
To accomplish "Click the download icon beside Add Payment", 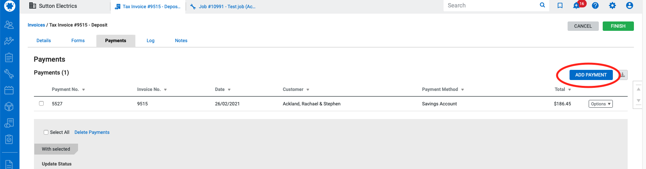I will 623,75.
